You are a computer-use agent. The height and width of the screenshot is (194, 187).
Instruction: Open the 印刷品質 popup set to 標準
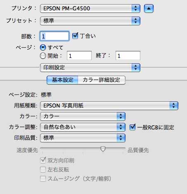pyautogui.click(x=83, y=138)
